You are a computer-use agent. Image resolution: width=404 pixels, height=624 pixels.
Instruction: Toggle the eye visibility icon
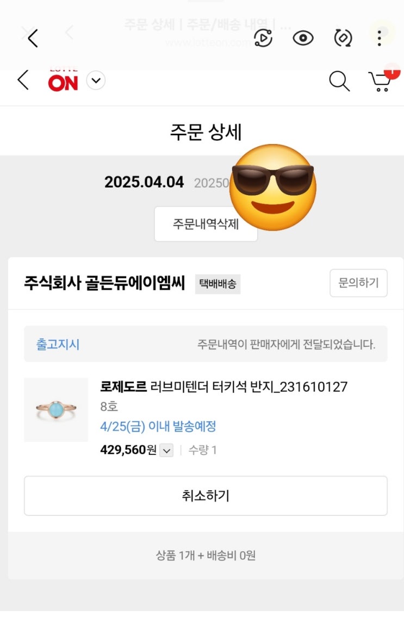tap(303, 38)
